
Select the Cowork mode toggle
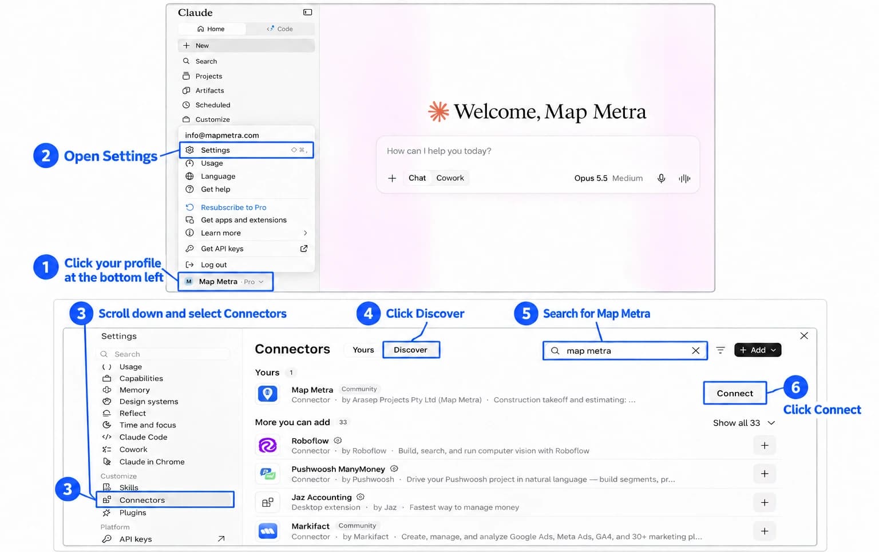pos(450,178)
